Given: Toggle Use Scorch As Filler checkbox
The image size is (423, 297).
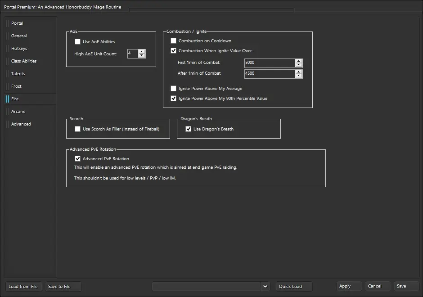Looking at the screenshot, I should click(x=78, y=129).
